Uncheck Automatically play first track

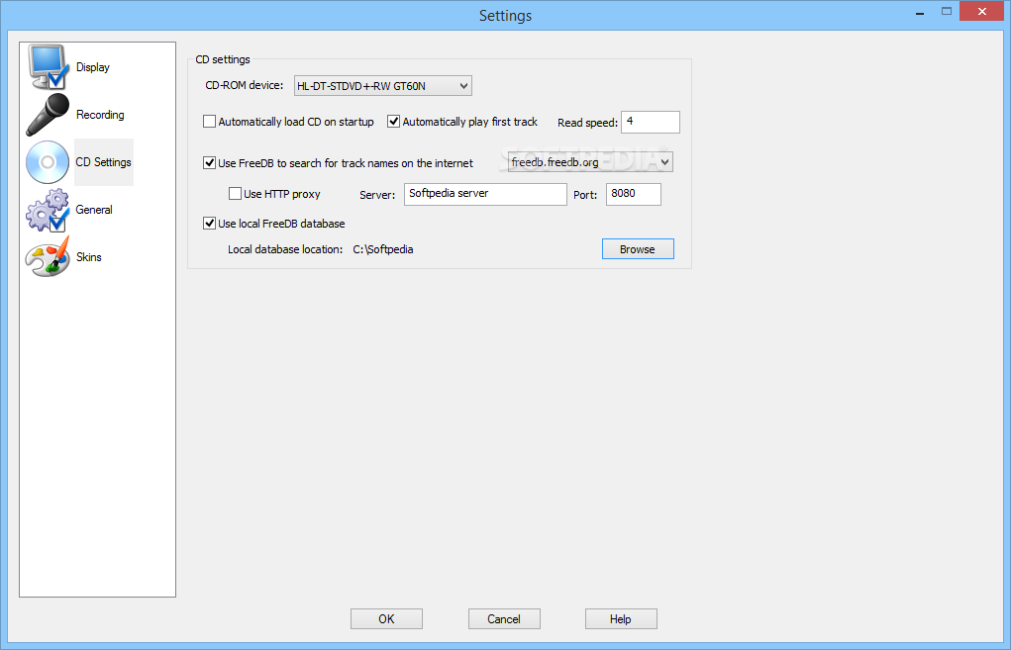(393, 121)
